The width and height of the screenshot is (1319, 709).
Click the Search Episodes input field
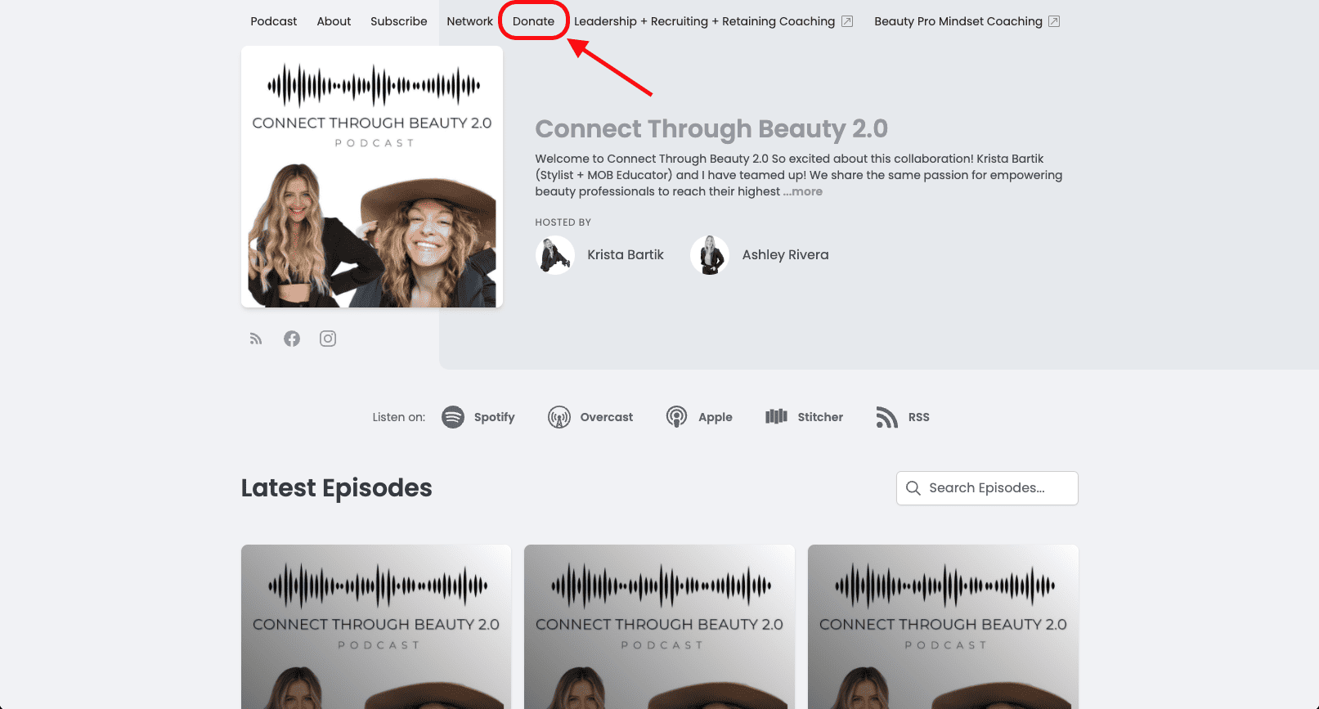(987, 488)
